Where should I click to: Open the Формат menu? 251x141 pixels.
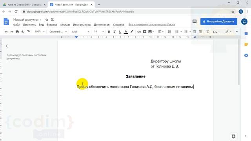65,25
